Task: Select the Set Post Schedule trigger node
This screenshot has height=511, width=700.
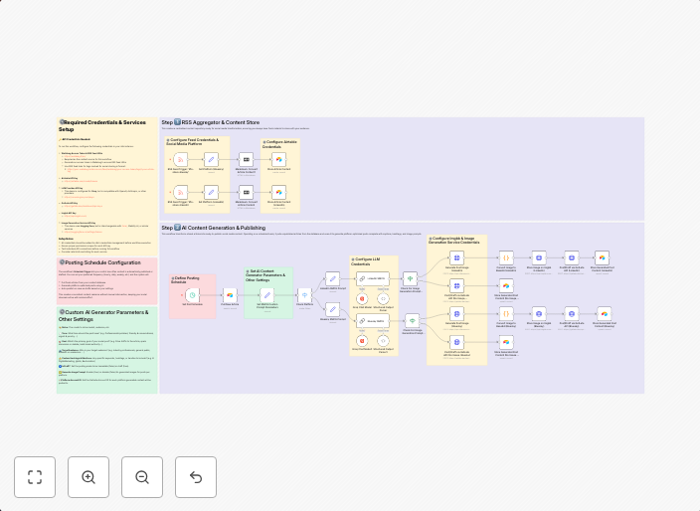Action: (192, 294)
